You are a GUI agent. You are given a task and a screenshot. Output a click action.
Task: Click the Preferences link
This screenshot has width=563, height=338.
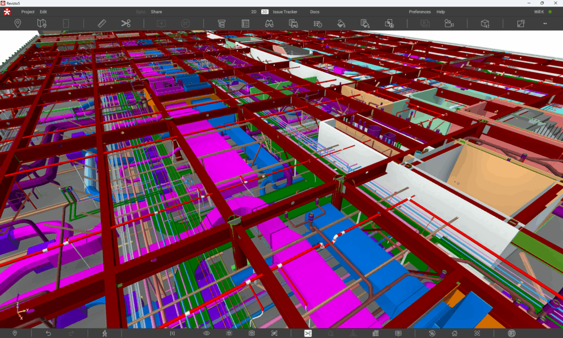point(420,12)
